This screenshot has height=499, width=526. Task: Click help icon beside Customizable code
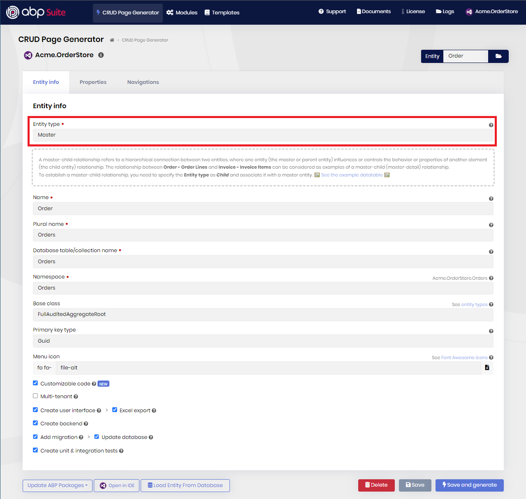pos(94,384)
